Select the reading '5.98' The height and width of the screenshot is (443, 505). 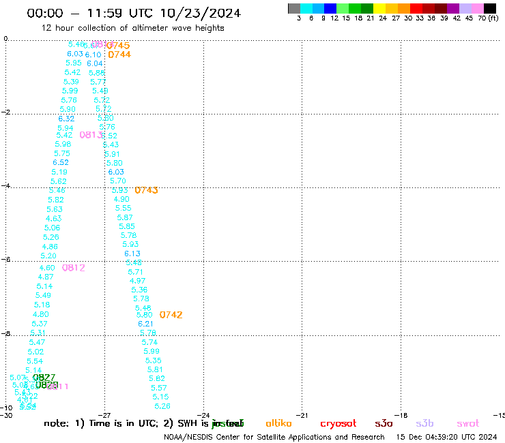63,144
